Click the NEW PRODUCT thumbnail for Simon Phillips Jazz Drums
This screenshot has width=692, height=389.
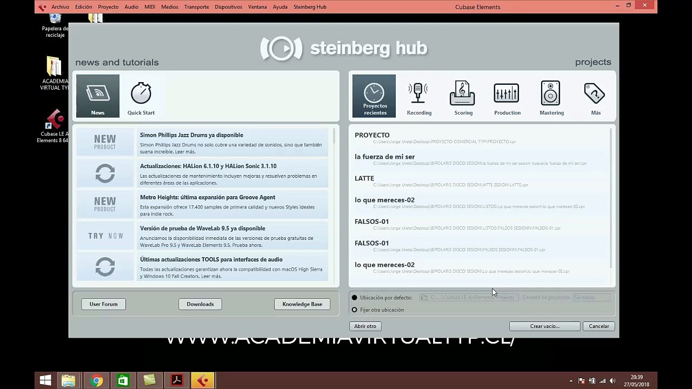click(x=105, y=142)
